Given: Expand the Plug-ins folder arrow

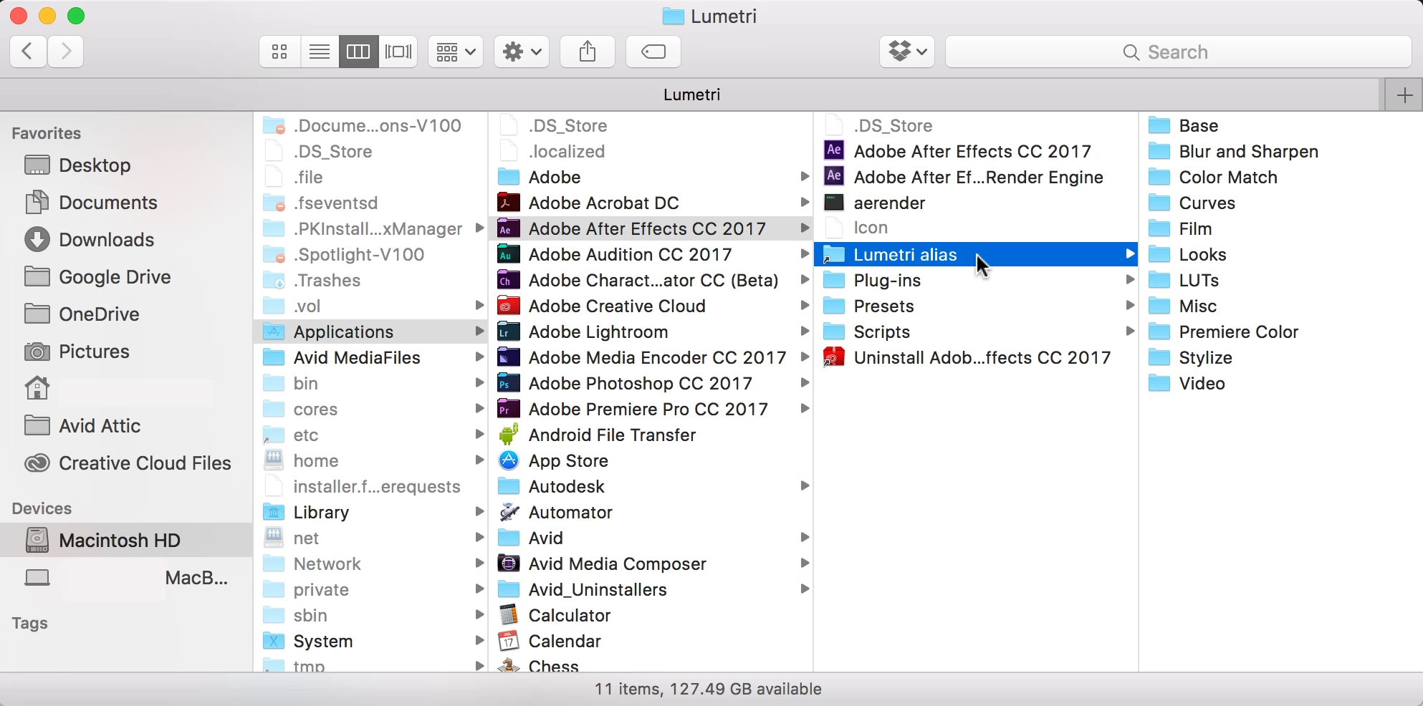Looking at the screenshot, I should pos(1129,280).
